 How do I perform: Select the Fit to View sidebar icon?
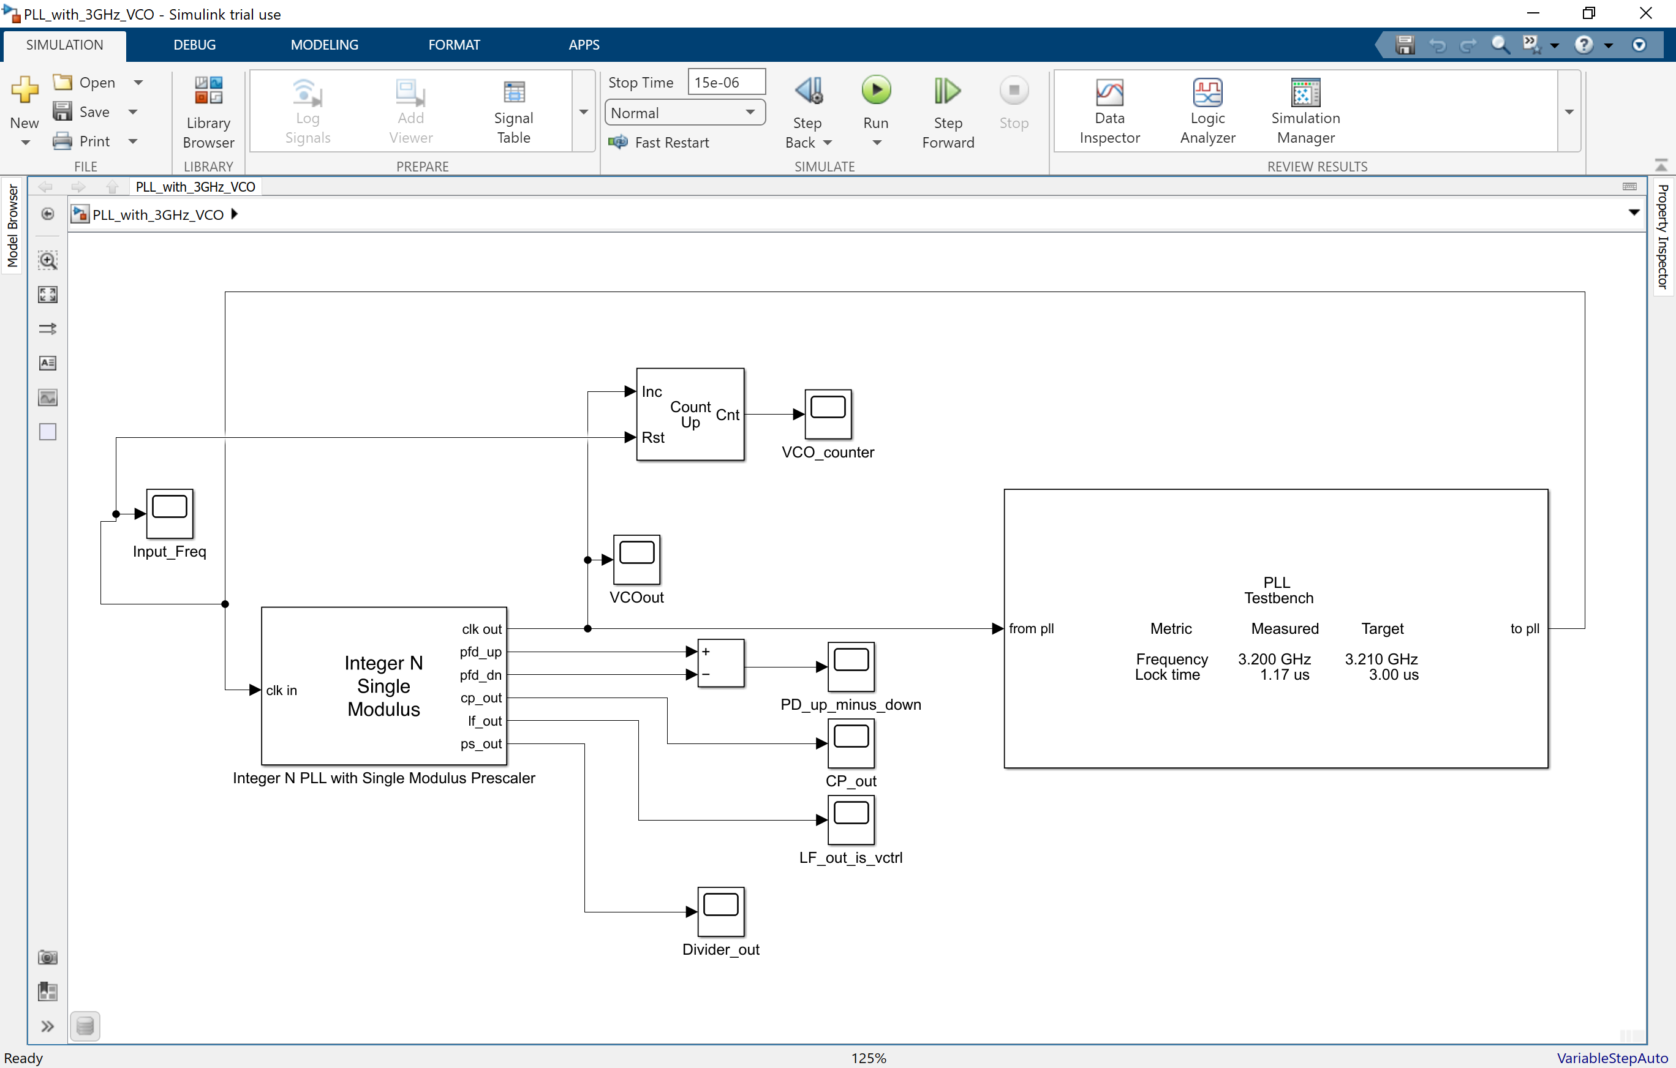47,293
